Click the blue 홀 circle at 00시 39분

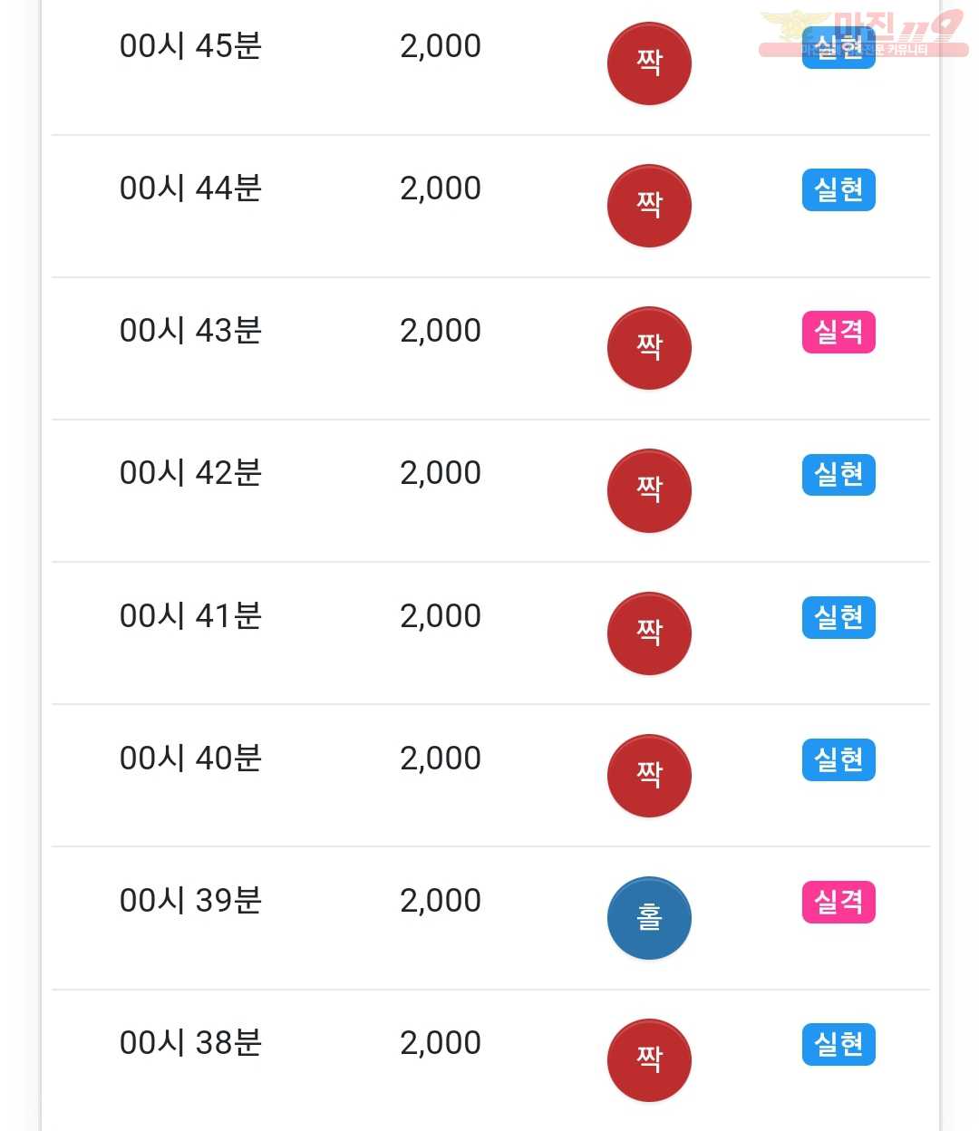[649, 918]
